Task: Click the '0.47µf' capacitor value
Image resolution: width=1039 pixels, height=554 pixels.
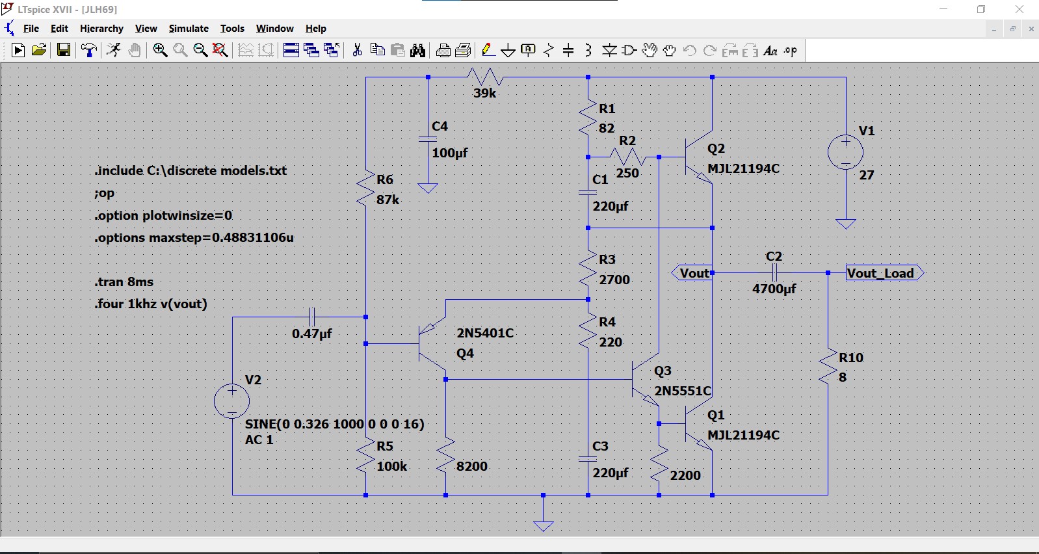Action: [312, 334]
